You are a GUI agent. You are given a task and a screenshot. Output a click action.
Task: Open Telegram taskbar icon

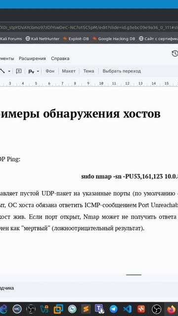pyautogui.click(x=113, y=309)
